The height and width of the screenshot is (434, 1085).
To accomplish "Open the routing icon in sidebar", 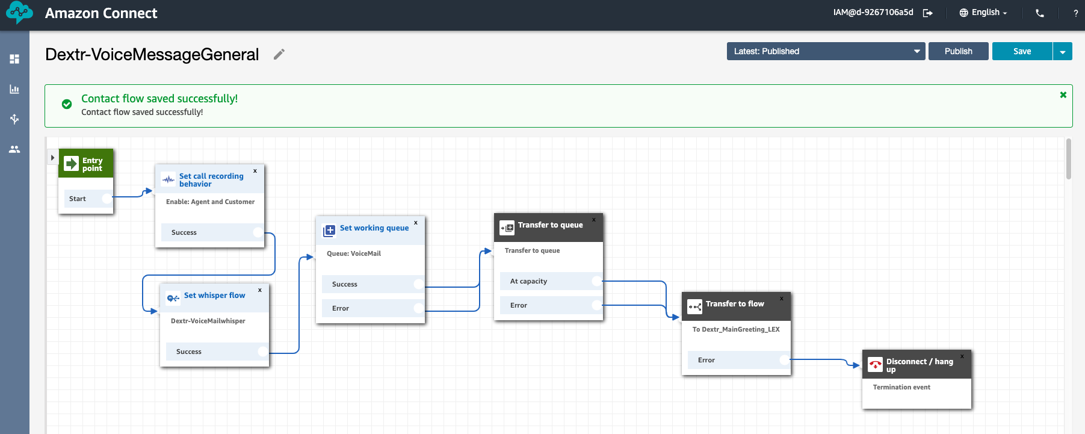I will coord(14,119).
